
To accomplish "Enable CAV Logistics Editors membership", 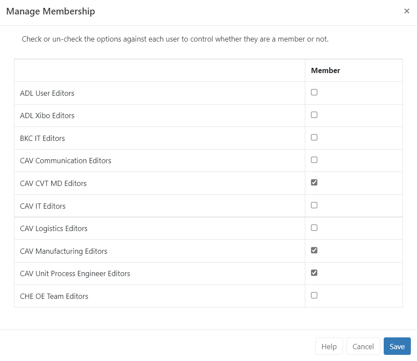I will click(x=314, y=228).
